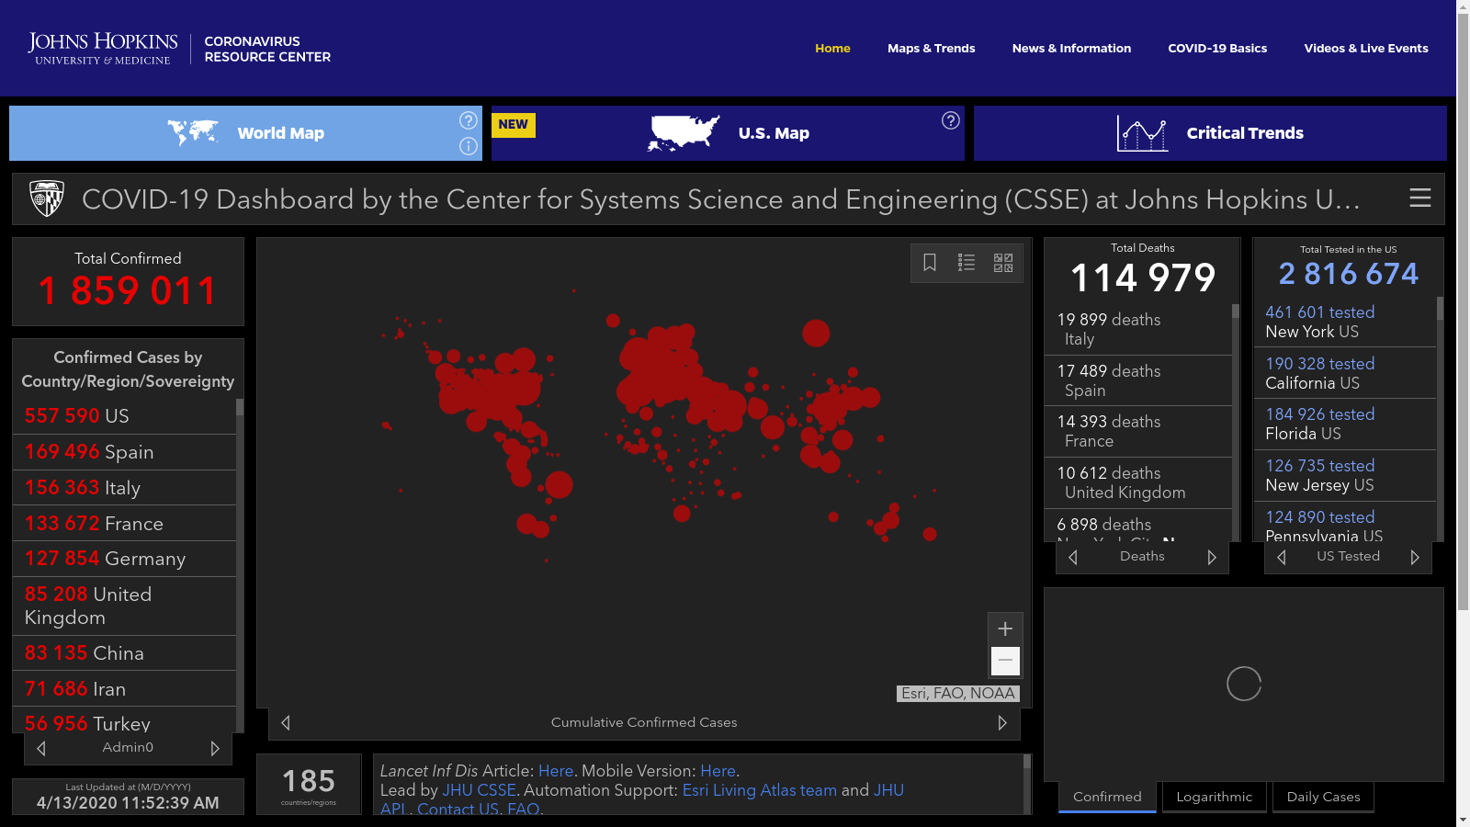1470x827 pixels.
Task: Go to previous Admin0 list view
Action: [41, 749]
